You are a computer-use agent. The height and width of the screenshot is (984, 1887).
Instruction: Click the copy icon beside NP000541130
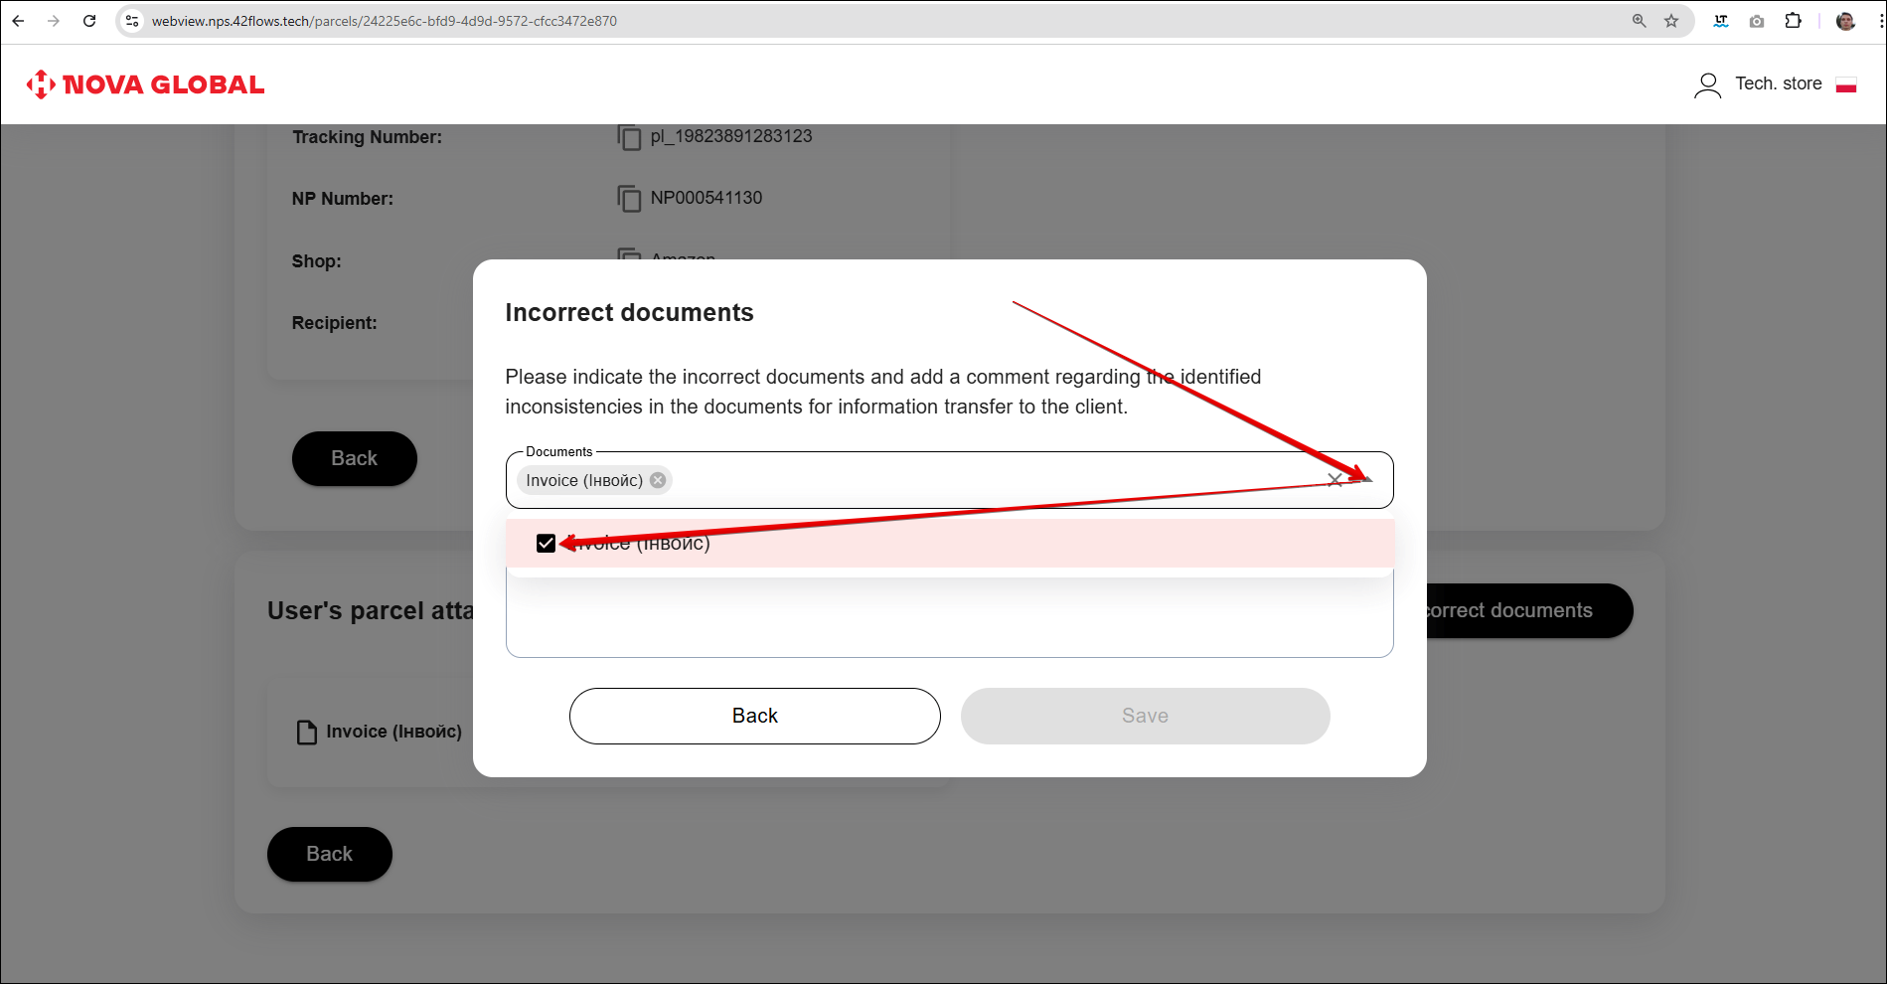pos(628,199)
